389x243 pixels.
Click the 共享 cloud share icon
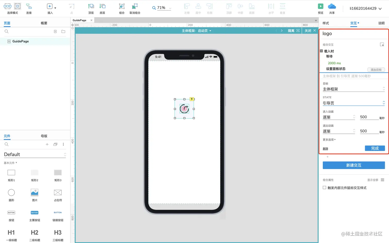[x=332, y=6]
